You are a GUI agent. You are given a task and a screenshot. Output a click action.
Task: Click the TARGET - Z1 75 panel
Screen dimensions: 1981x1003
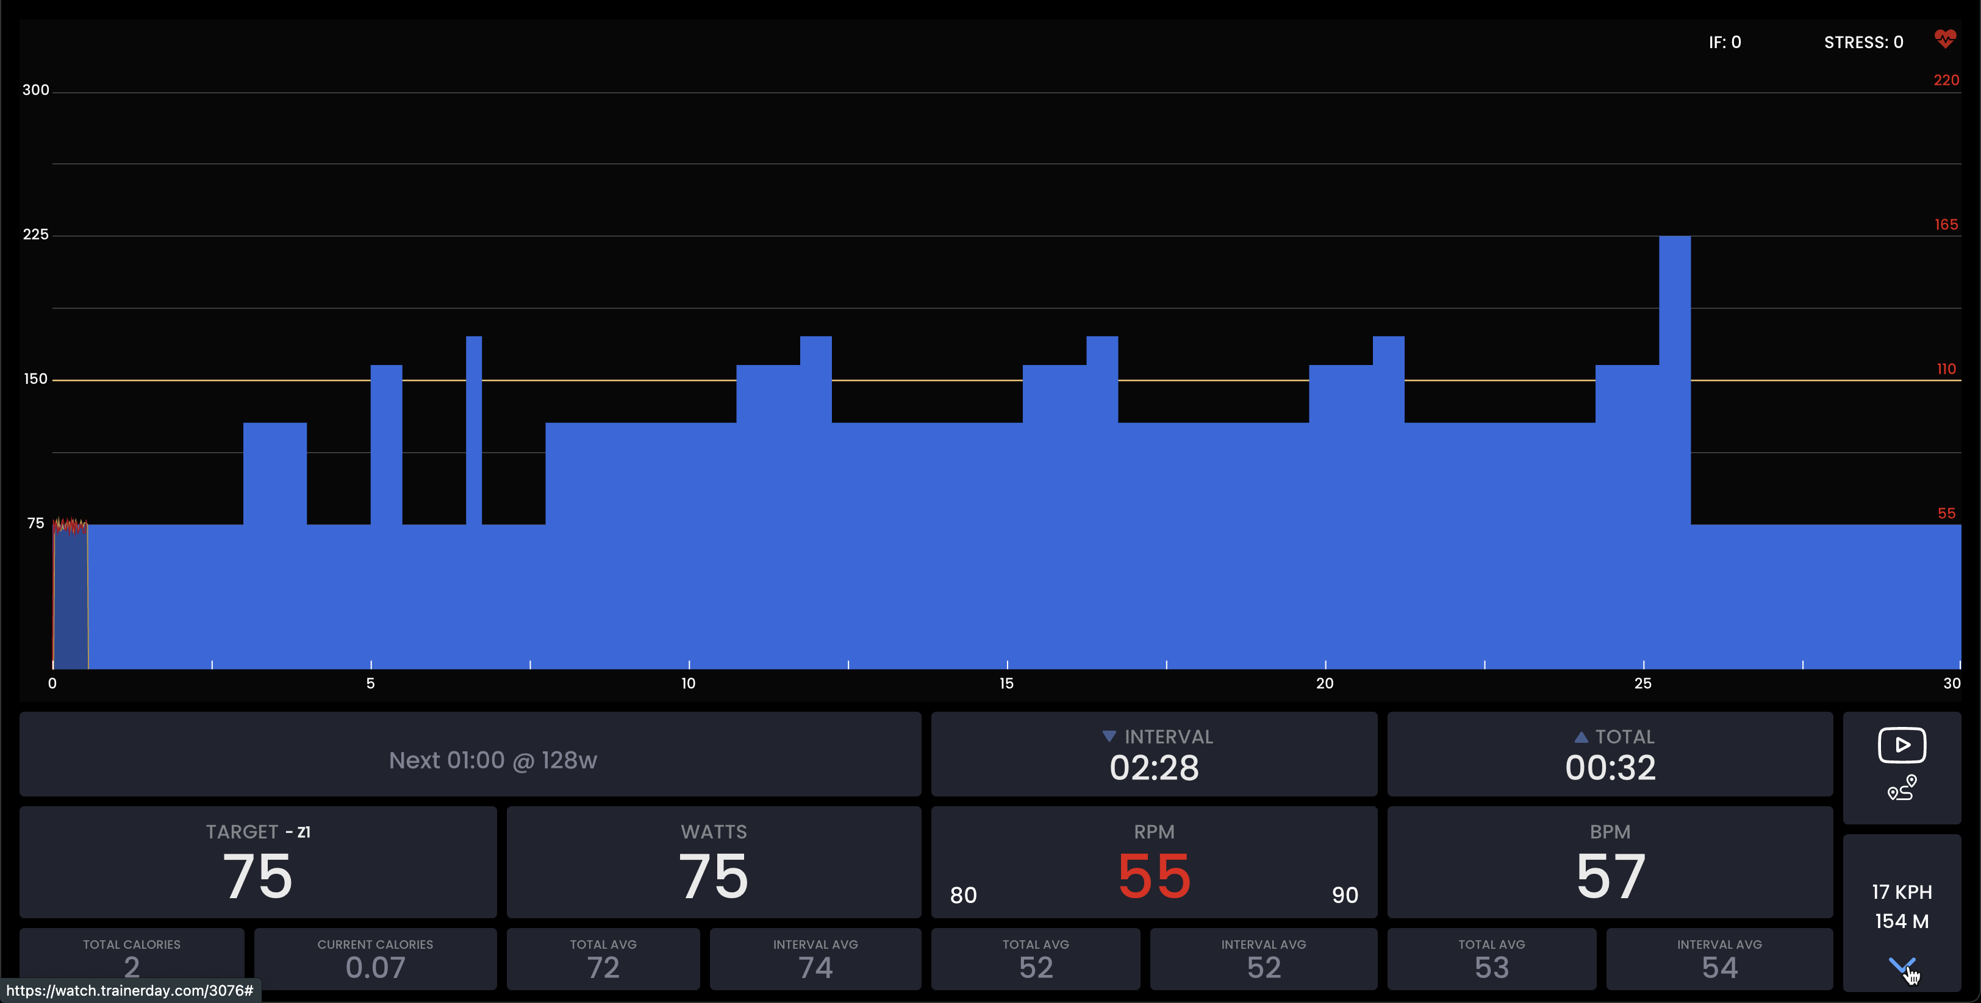(257, 862)
